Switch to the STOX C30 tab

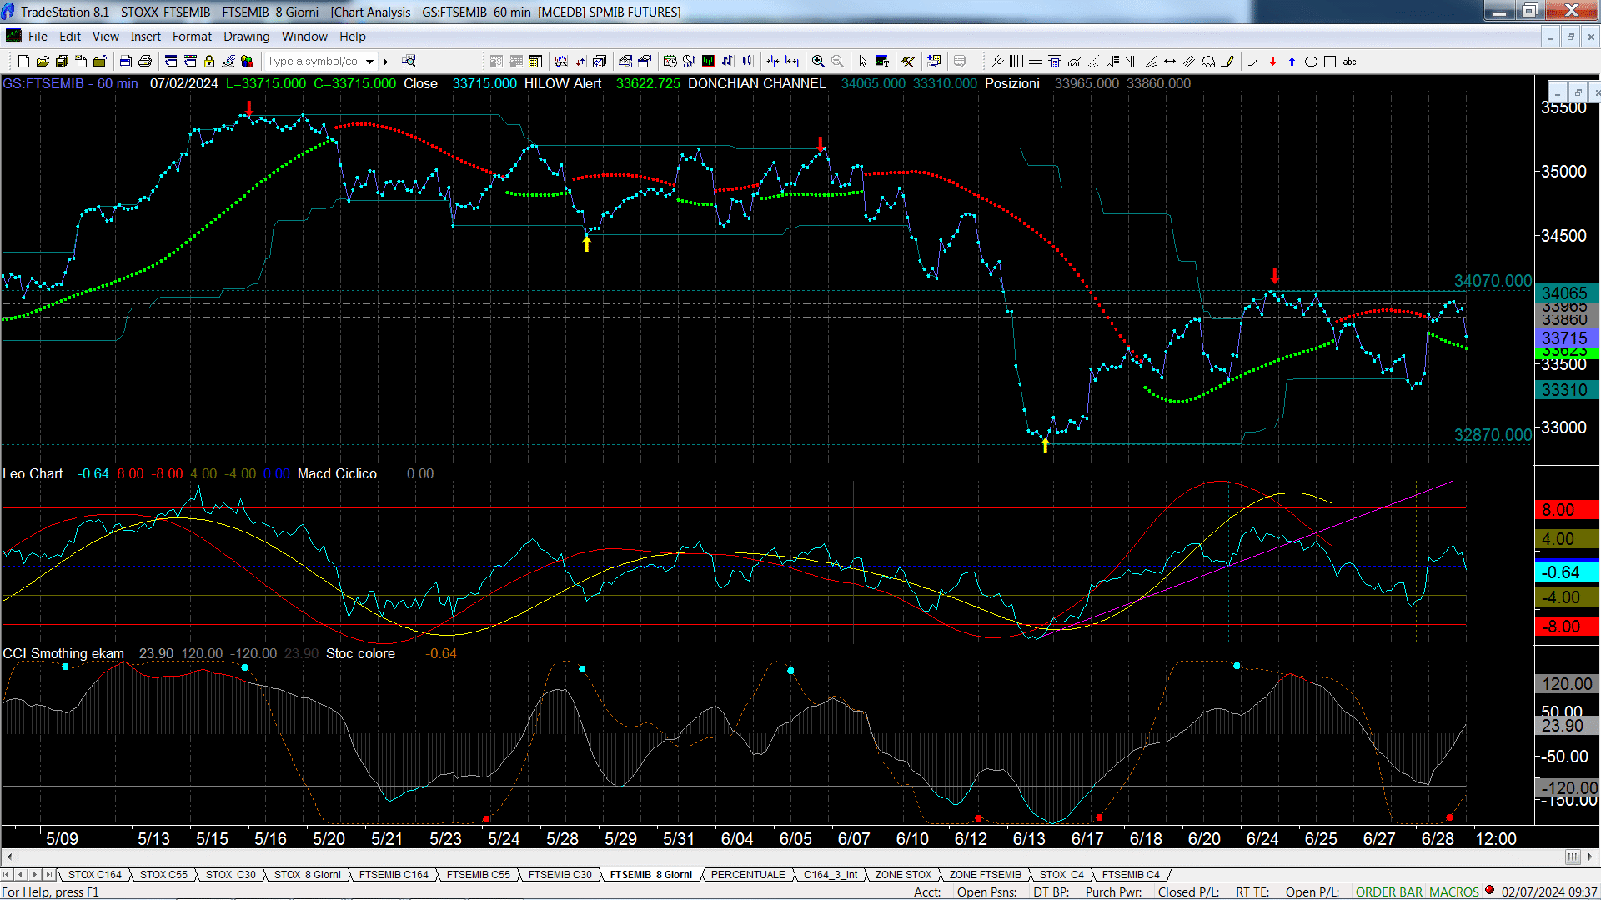tap(230, 875)
